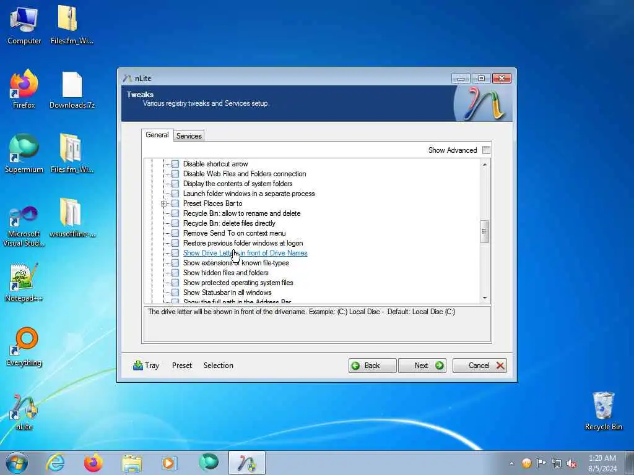Click the drive letter description text box
Screen dimensions: 634x475
pos(317,324)
